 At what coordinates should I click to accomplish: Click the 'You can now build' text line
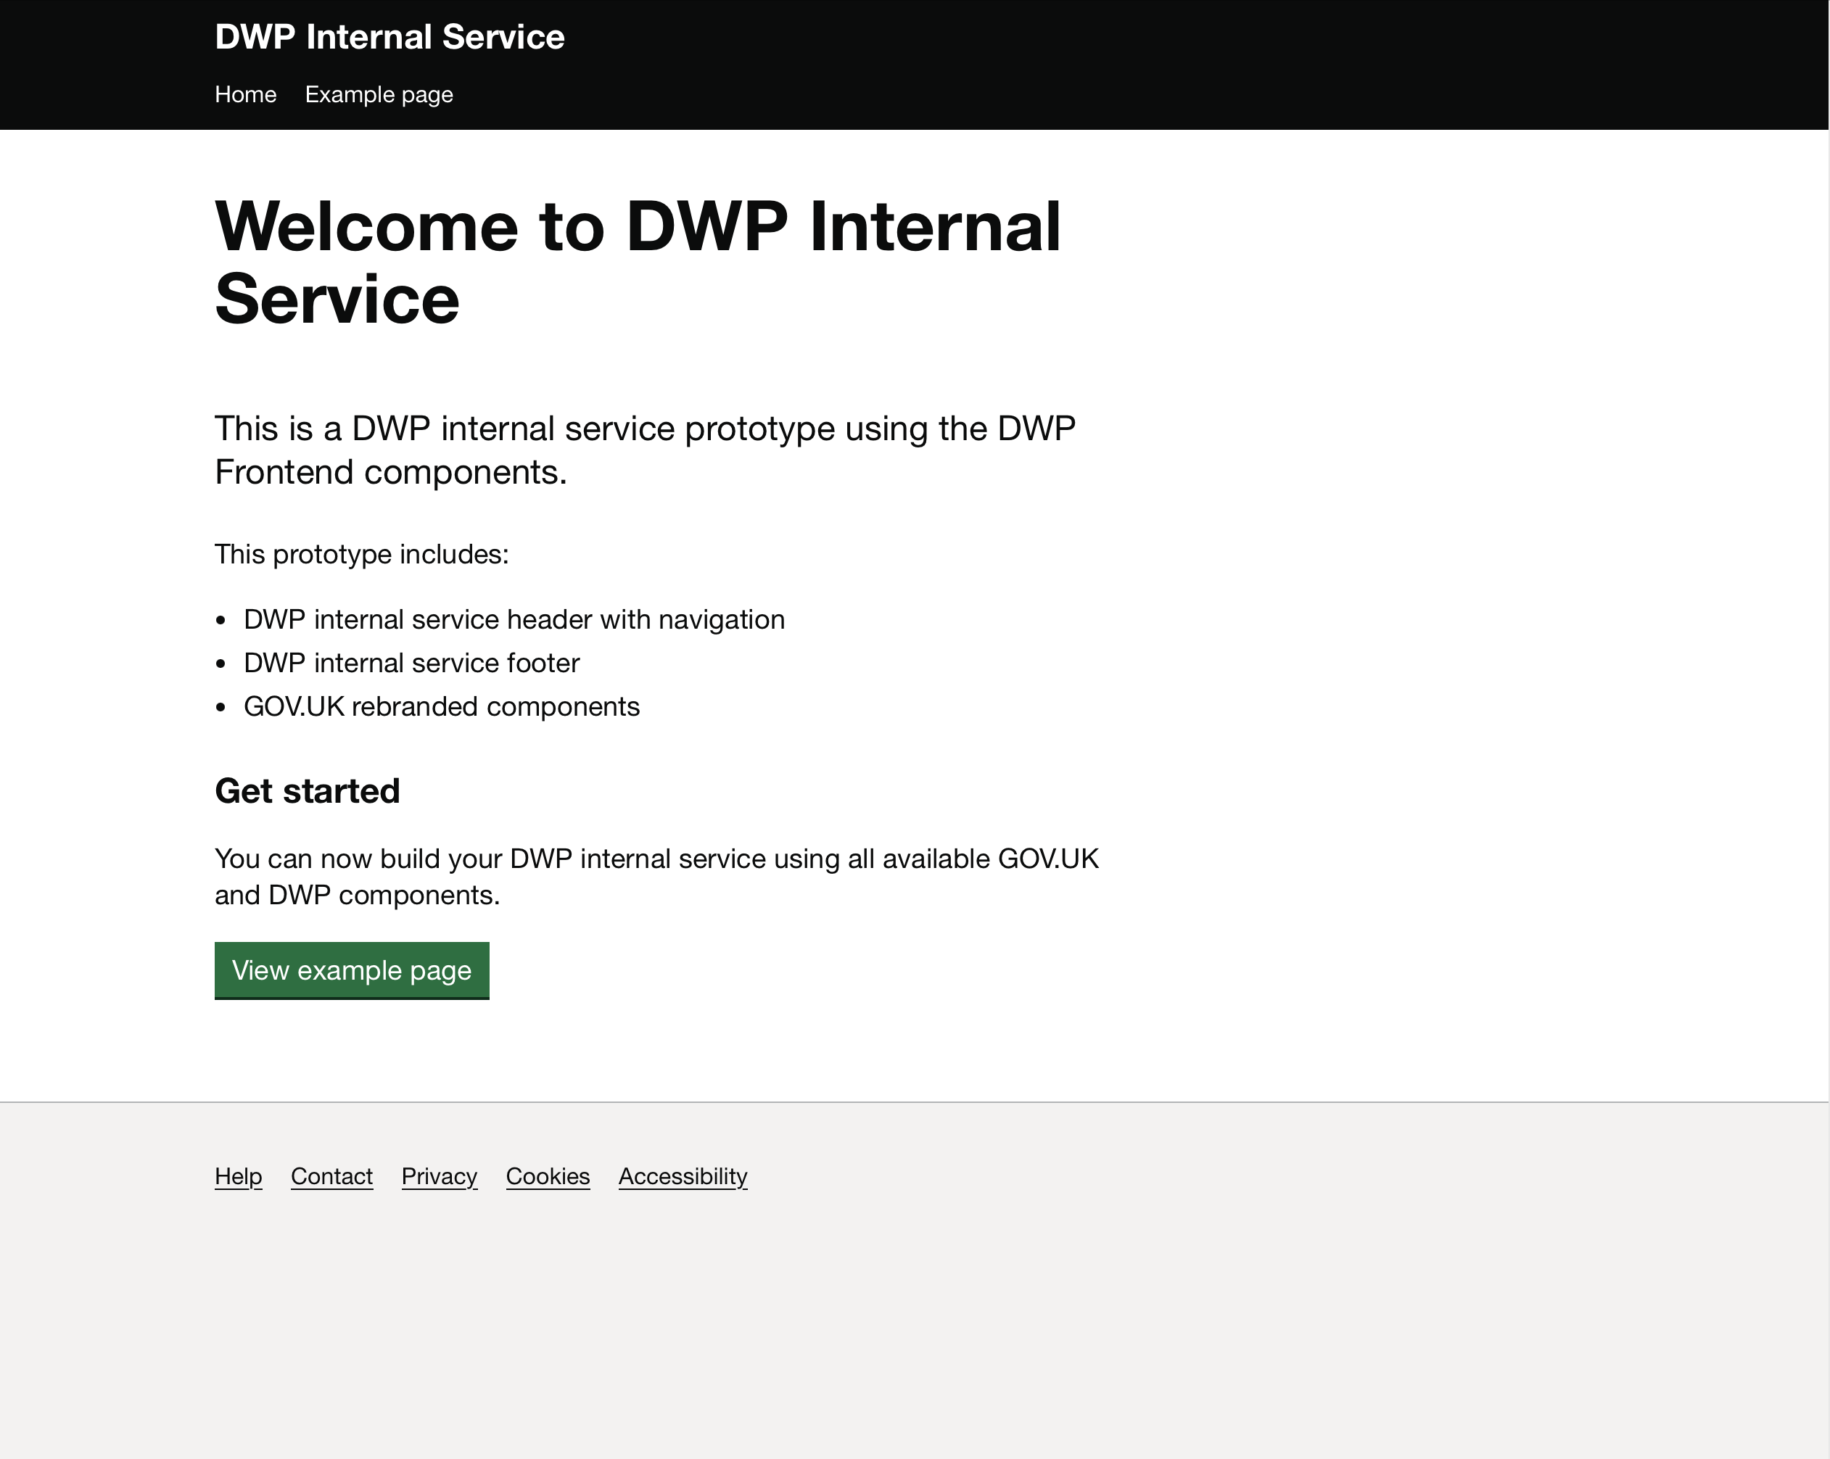[656, 859]
